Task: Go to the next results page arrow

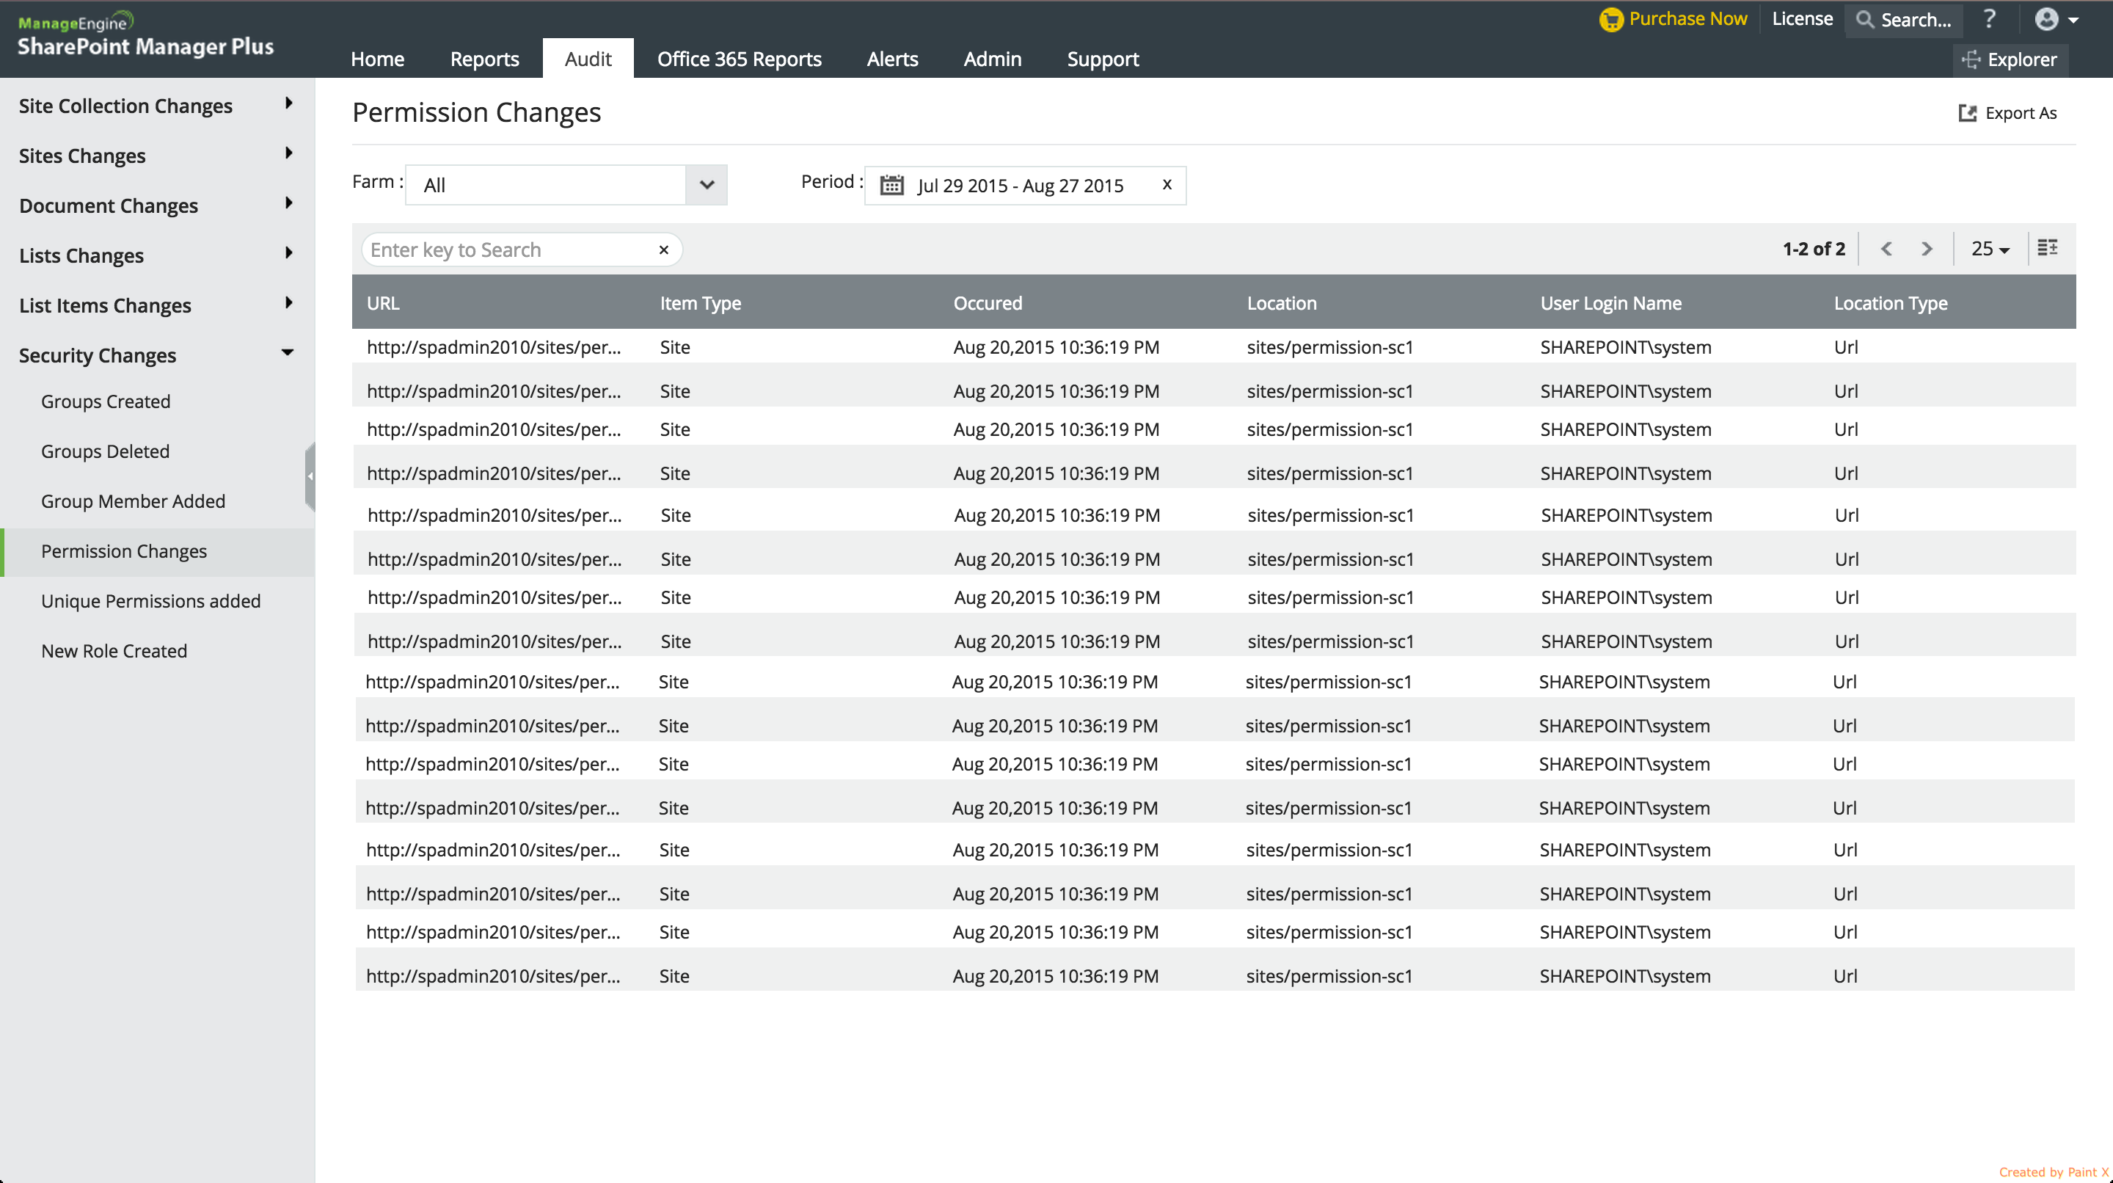Action: (1927, 249)
